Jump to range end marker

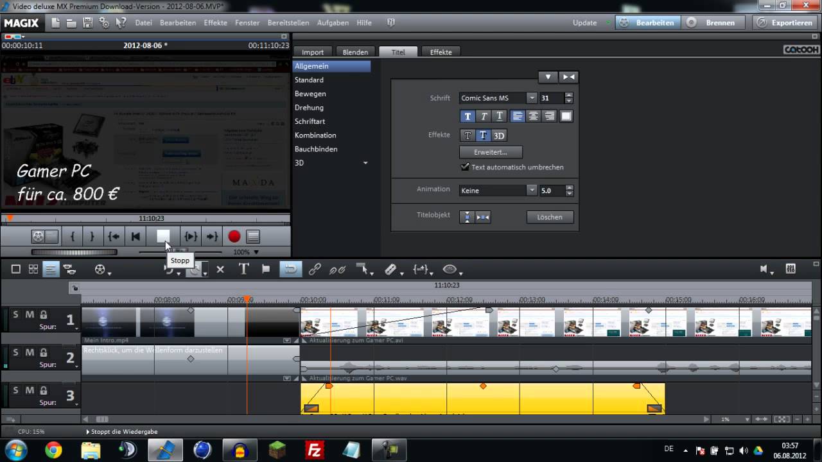pyautogui.click(x=212, y=237)
